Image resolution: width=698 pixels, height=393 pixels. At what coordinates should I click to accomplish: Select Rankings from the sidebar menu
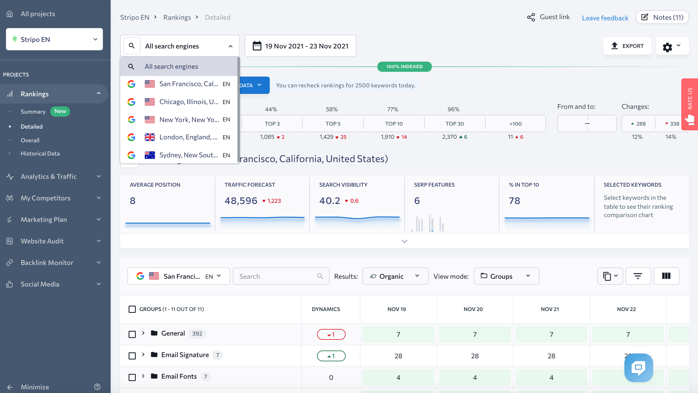point(34,93)
